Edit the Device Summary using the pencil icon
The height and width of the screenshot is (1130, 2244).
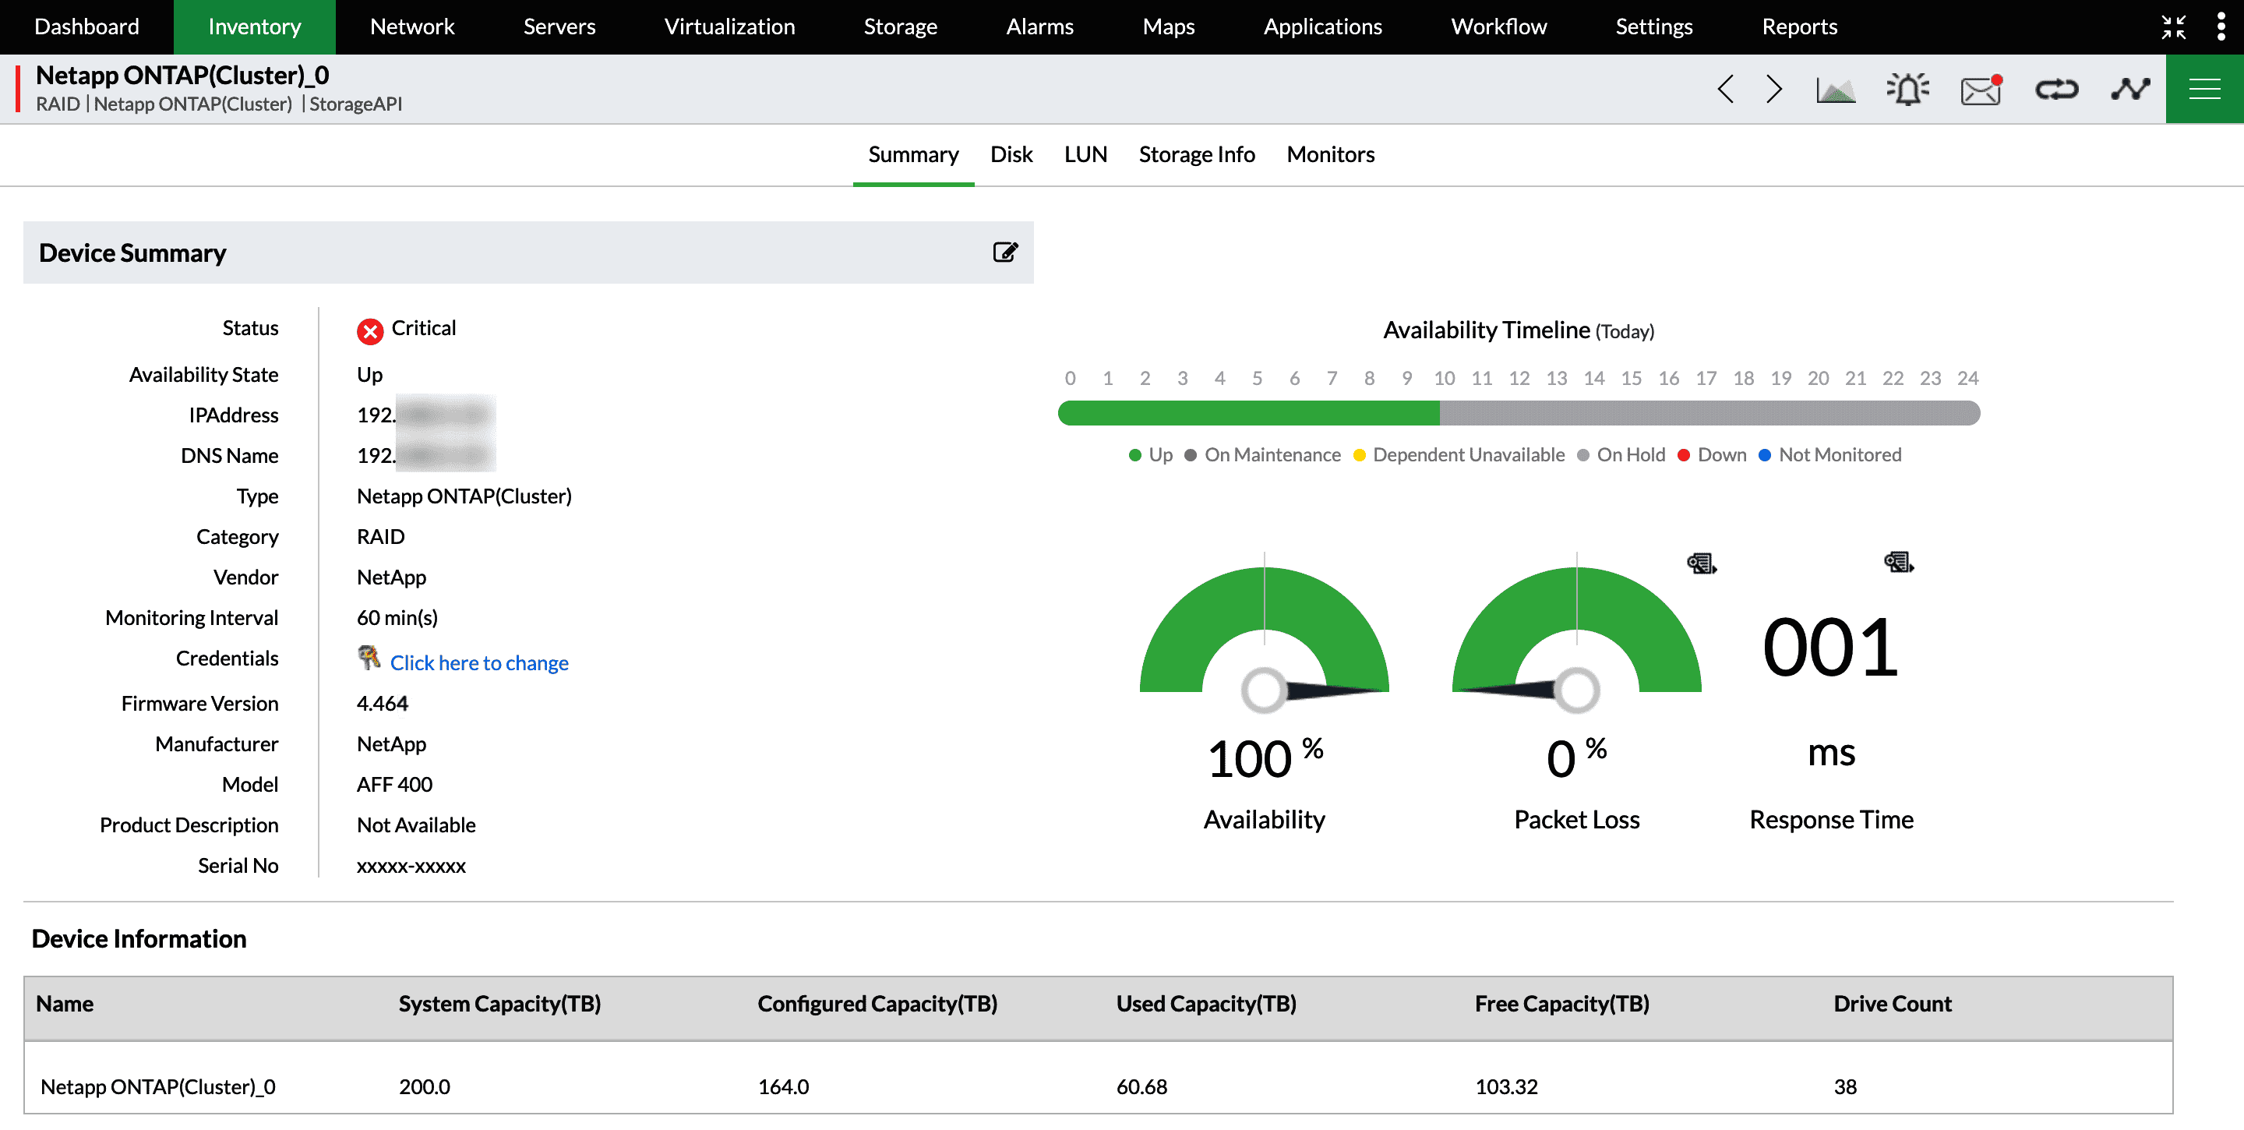click(x=1006, y=252)
